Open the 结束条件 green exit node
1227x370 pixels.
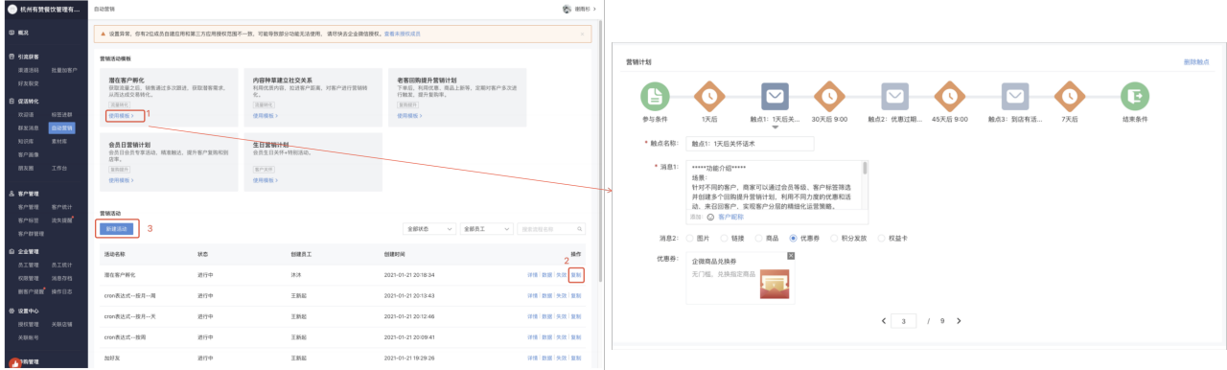[x=1135, y=95]
